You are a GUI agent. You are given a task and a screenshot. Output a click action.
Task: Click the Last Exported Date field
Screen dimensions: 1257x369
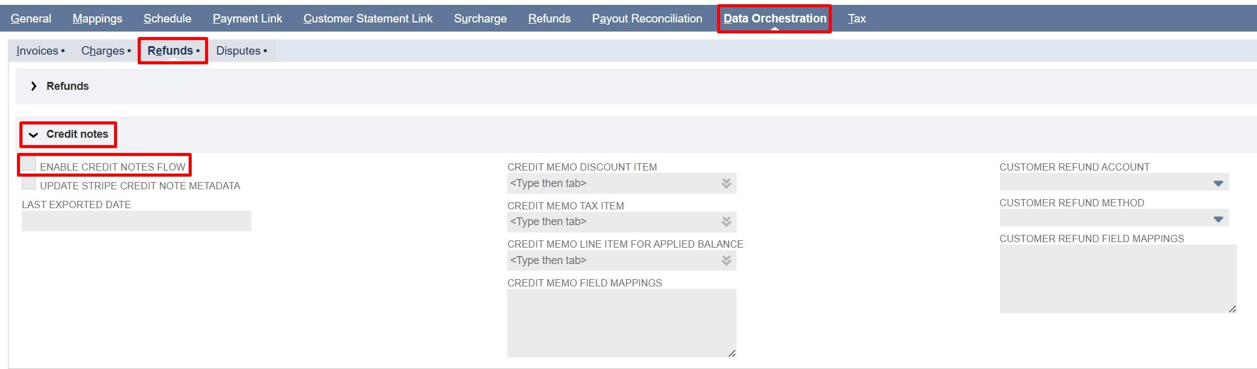[x=136, y=221]
